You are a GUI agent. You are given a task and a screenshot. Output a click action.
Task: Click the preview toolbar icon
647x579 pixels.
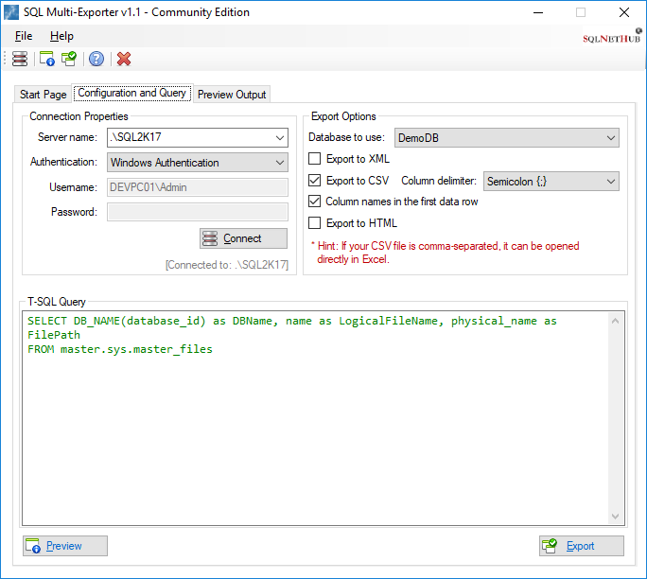pos(46,59)
